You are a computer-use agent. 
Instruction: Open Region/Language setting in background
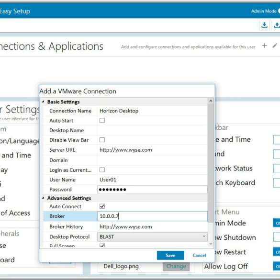[x=20, y=141]
